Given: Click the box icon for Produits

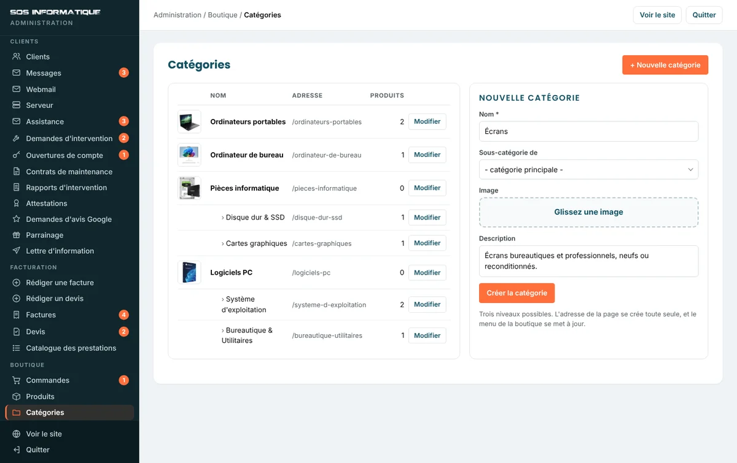Looking at the screenshot, I should (17, 397).
